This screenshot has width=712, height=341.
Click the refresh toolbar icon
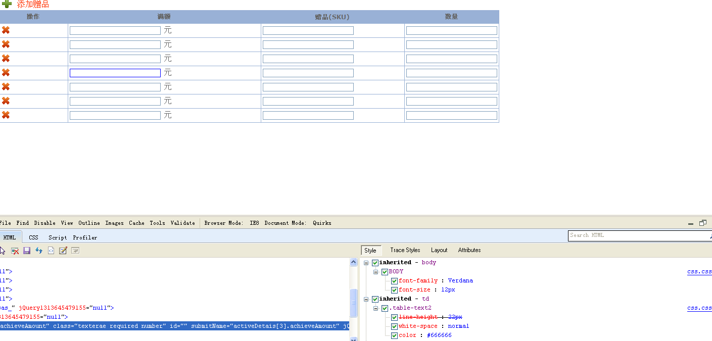[x=39, y=251]
